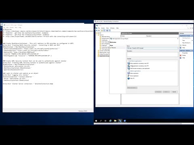This screenshot has width=194, height=145.
Task: Open File Explorer from remote taskbar
Action: pyautogui.click(x=115, y=121)
